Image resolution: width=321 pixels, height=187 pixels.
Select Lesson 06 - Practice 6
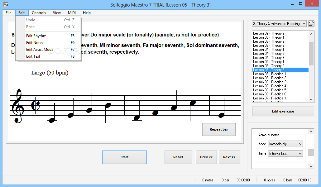pyautogui.click(x=280, y=94)
